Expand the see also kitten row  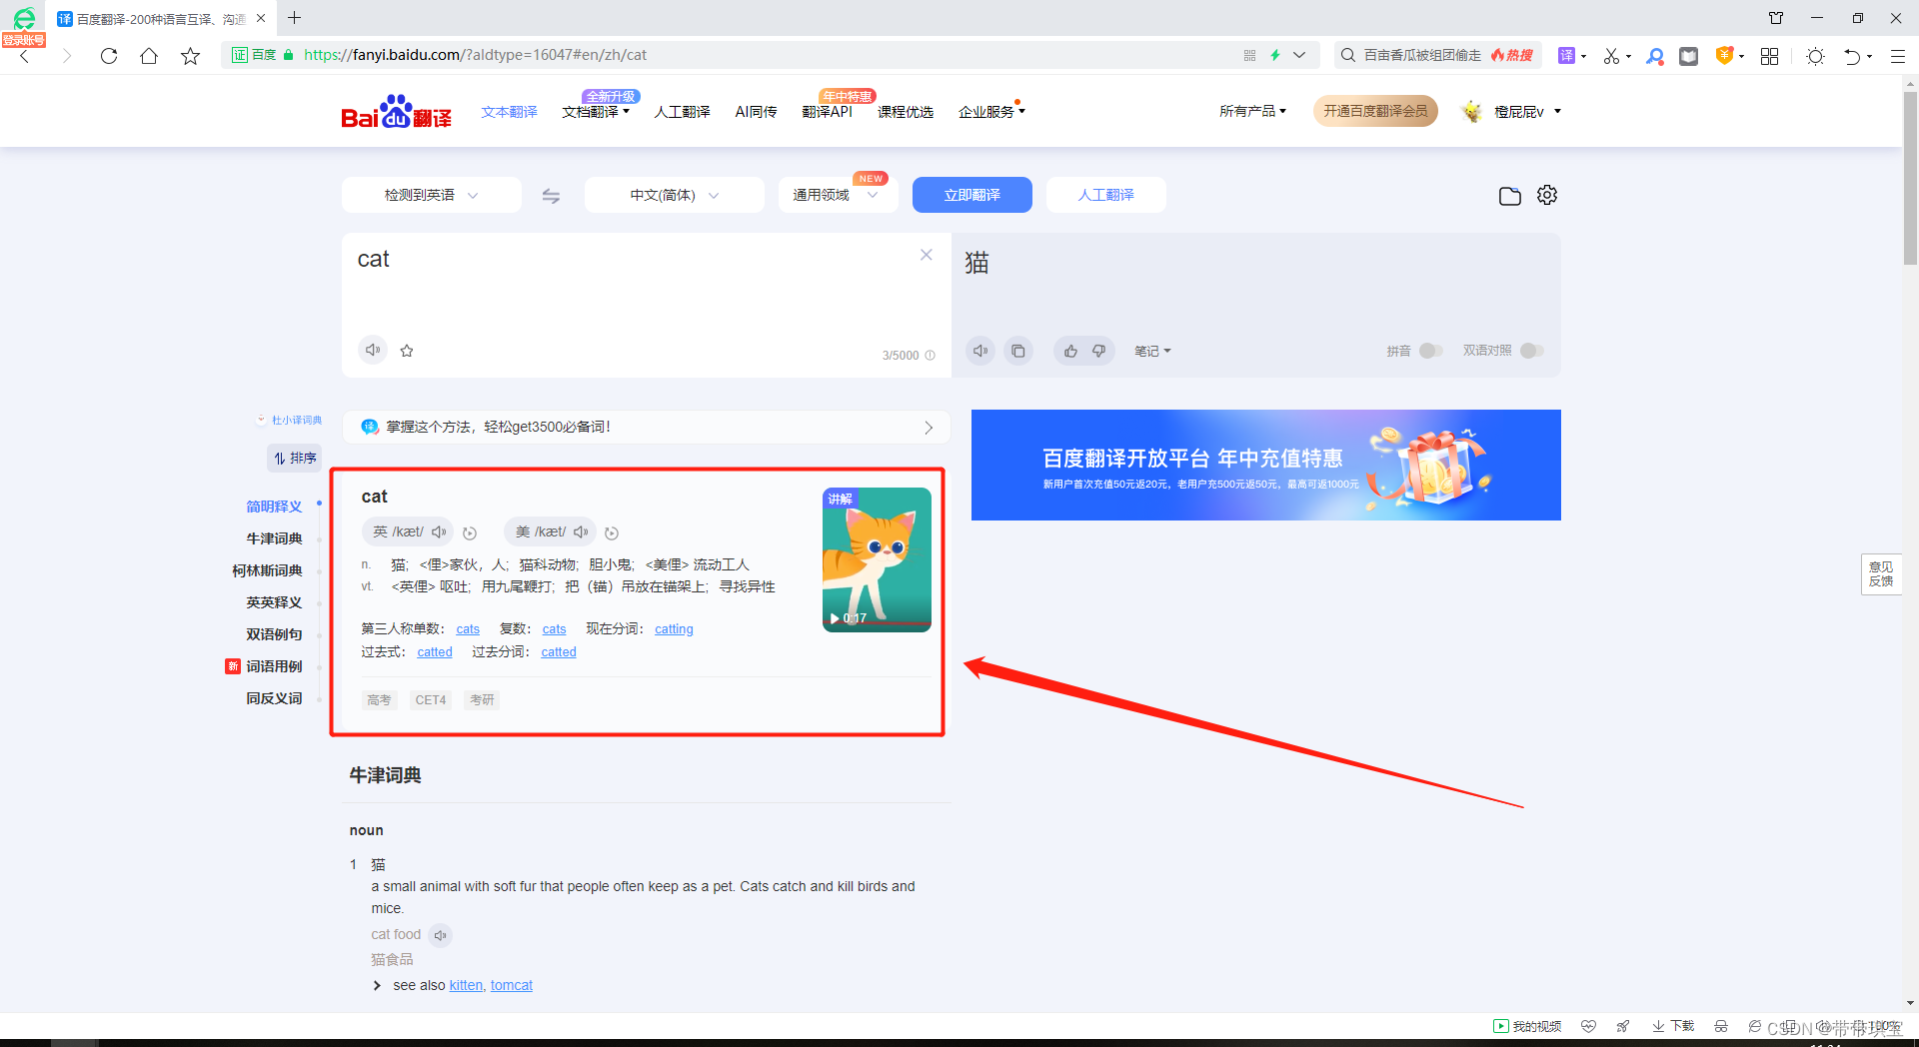pyautogui.click(x=377, y=986)
